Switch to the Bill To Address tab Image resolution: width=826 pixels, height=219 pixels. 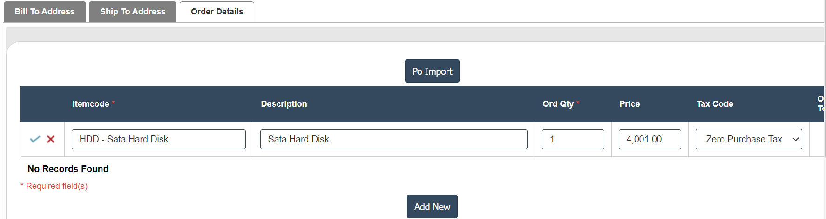(45, 12)
